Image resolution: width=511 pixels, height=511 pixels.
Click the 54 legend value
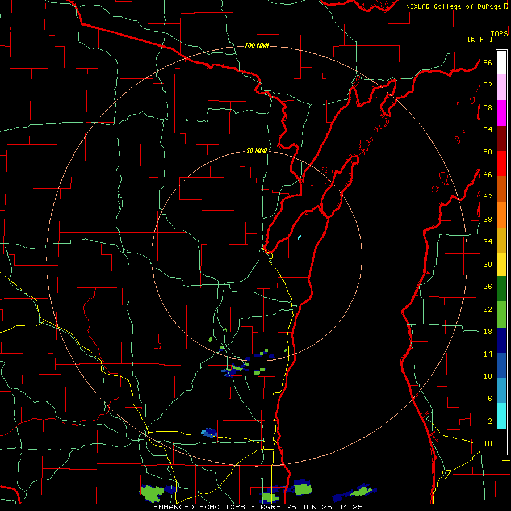click(488, 129)
